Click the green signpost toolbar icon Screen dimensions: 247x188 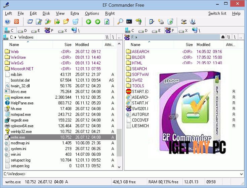pos(138,21)
